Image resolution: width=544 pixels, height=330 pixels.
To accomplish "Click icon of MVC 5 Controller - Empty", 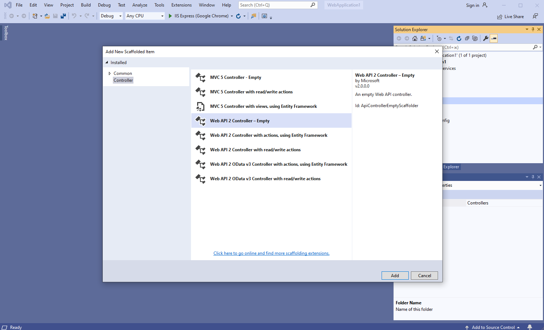I will click(200, 77).
